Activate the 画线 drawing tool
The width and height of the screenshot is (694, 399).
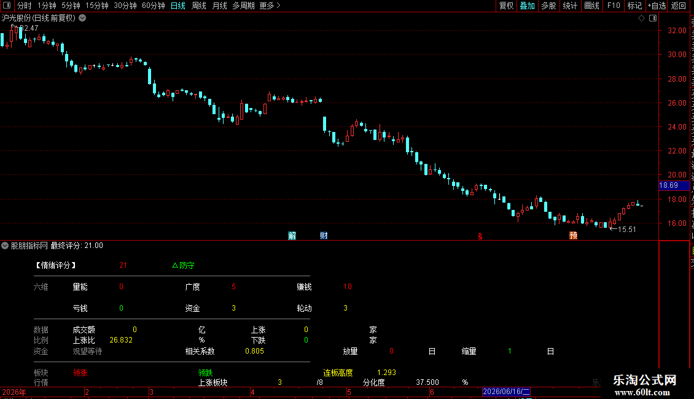[591, 6]
